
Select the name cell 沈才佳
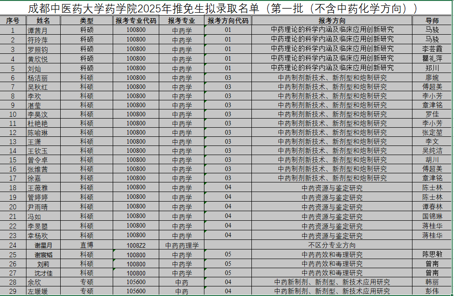(x=43, y=273)
